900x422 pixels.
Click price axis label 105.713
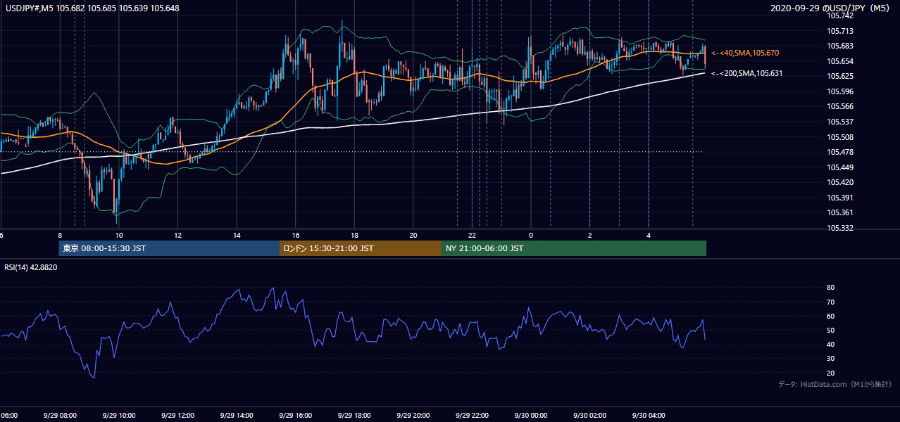click(x=839, y=31)
